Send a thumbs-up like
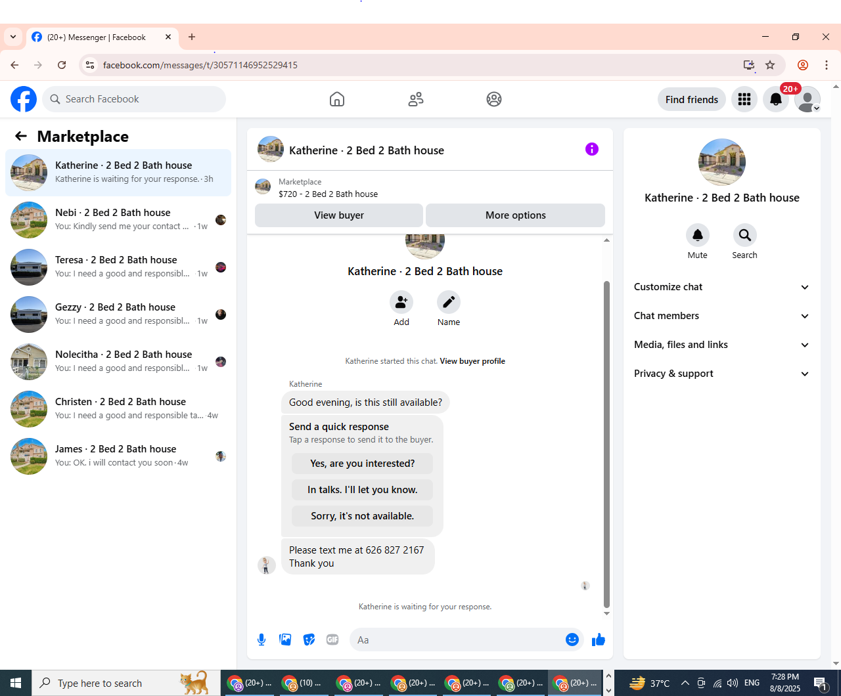This screenshot has height=696, width=841. coord(599,640)
